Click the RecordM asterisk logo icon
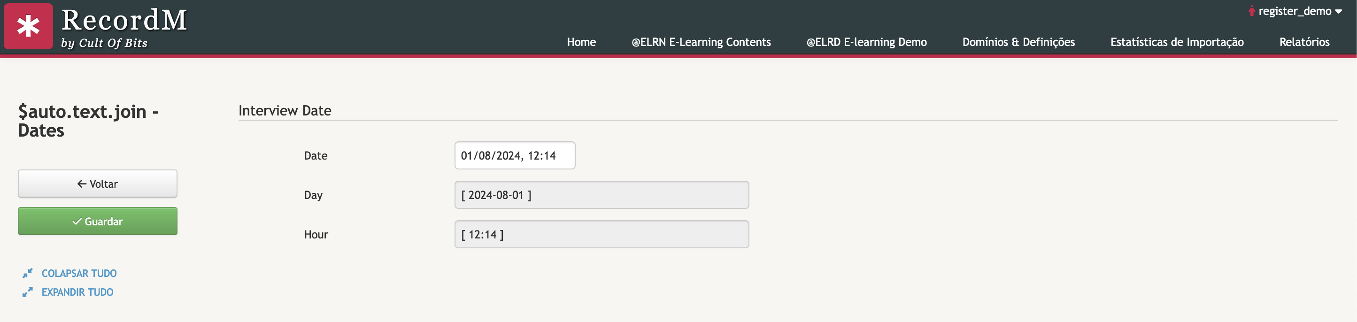Image resolution: width=1357 pixels, height=322 pixels. [x=29, y=26]
